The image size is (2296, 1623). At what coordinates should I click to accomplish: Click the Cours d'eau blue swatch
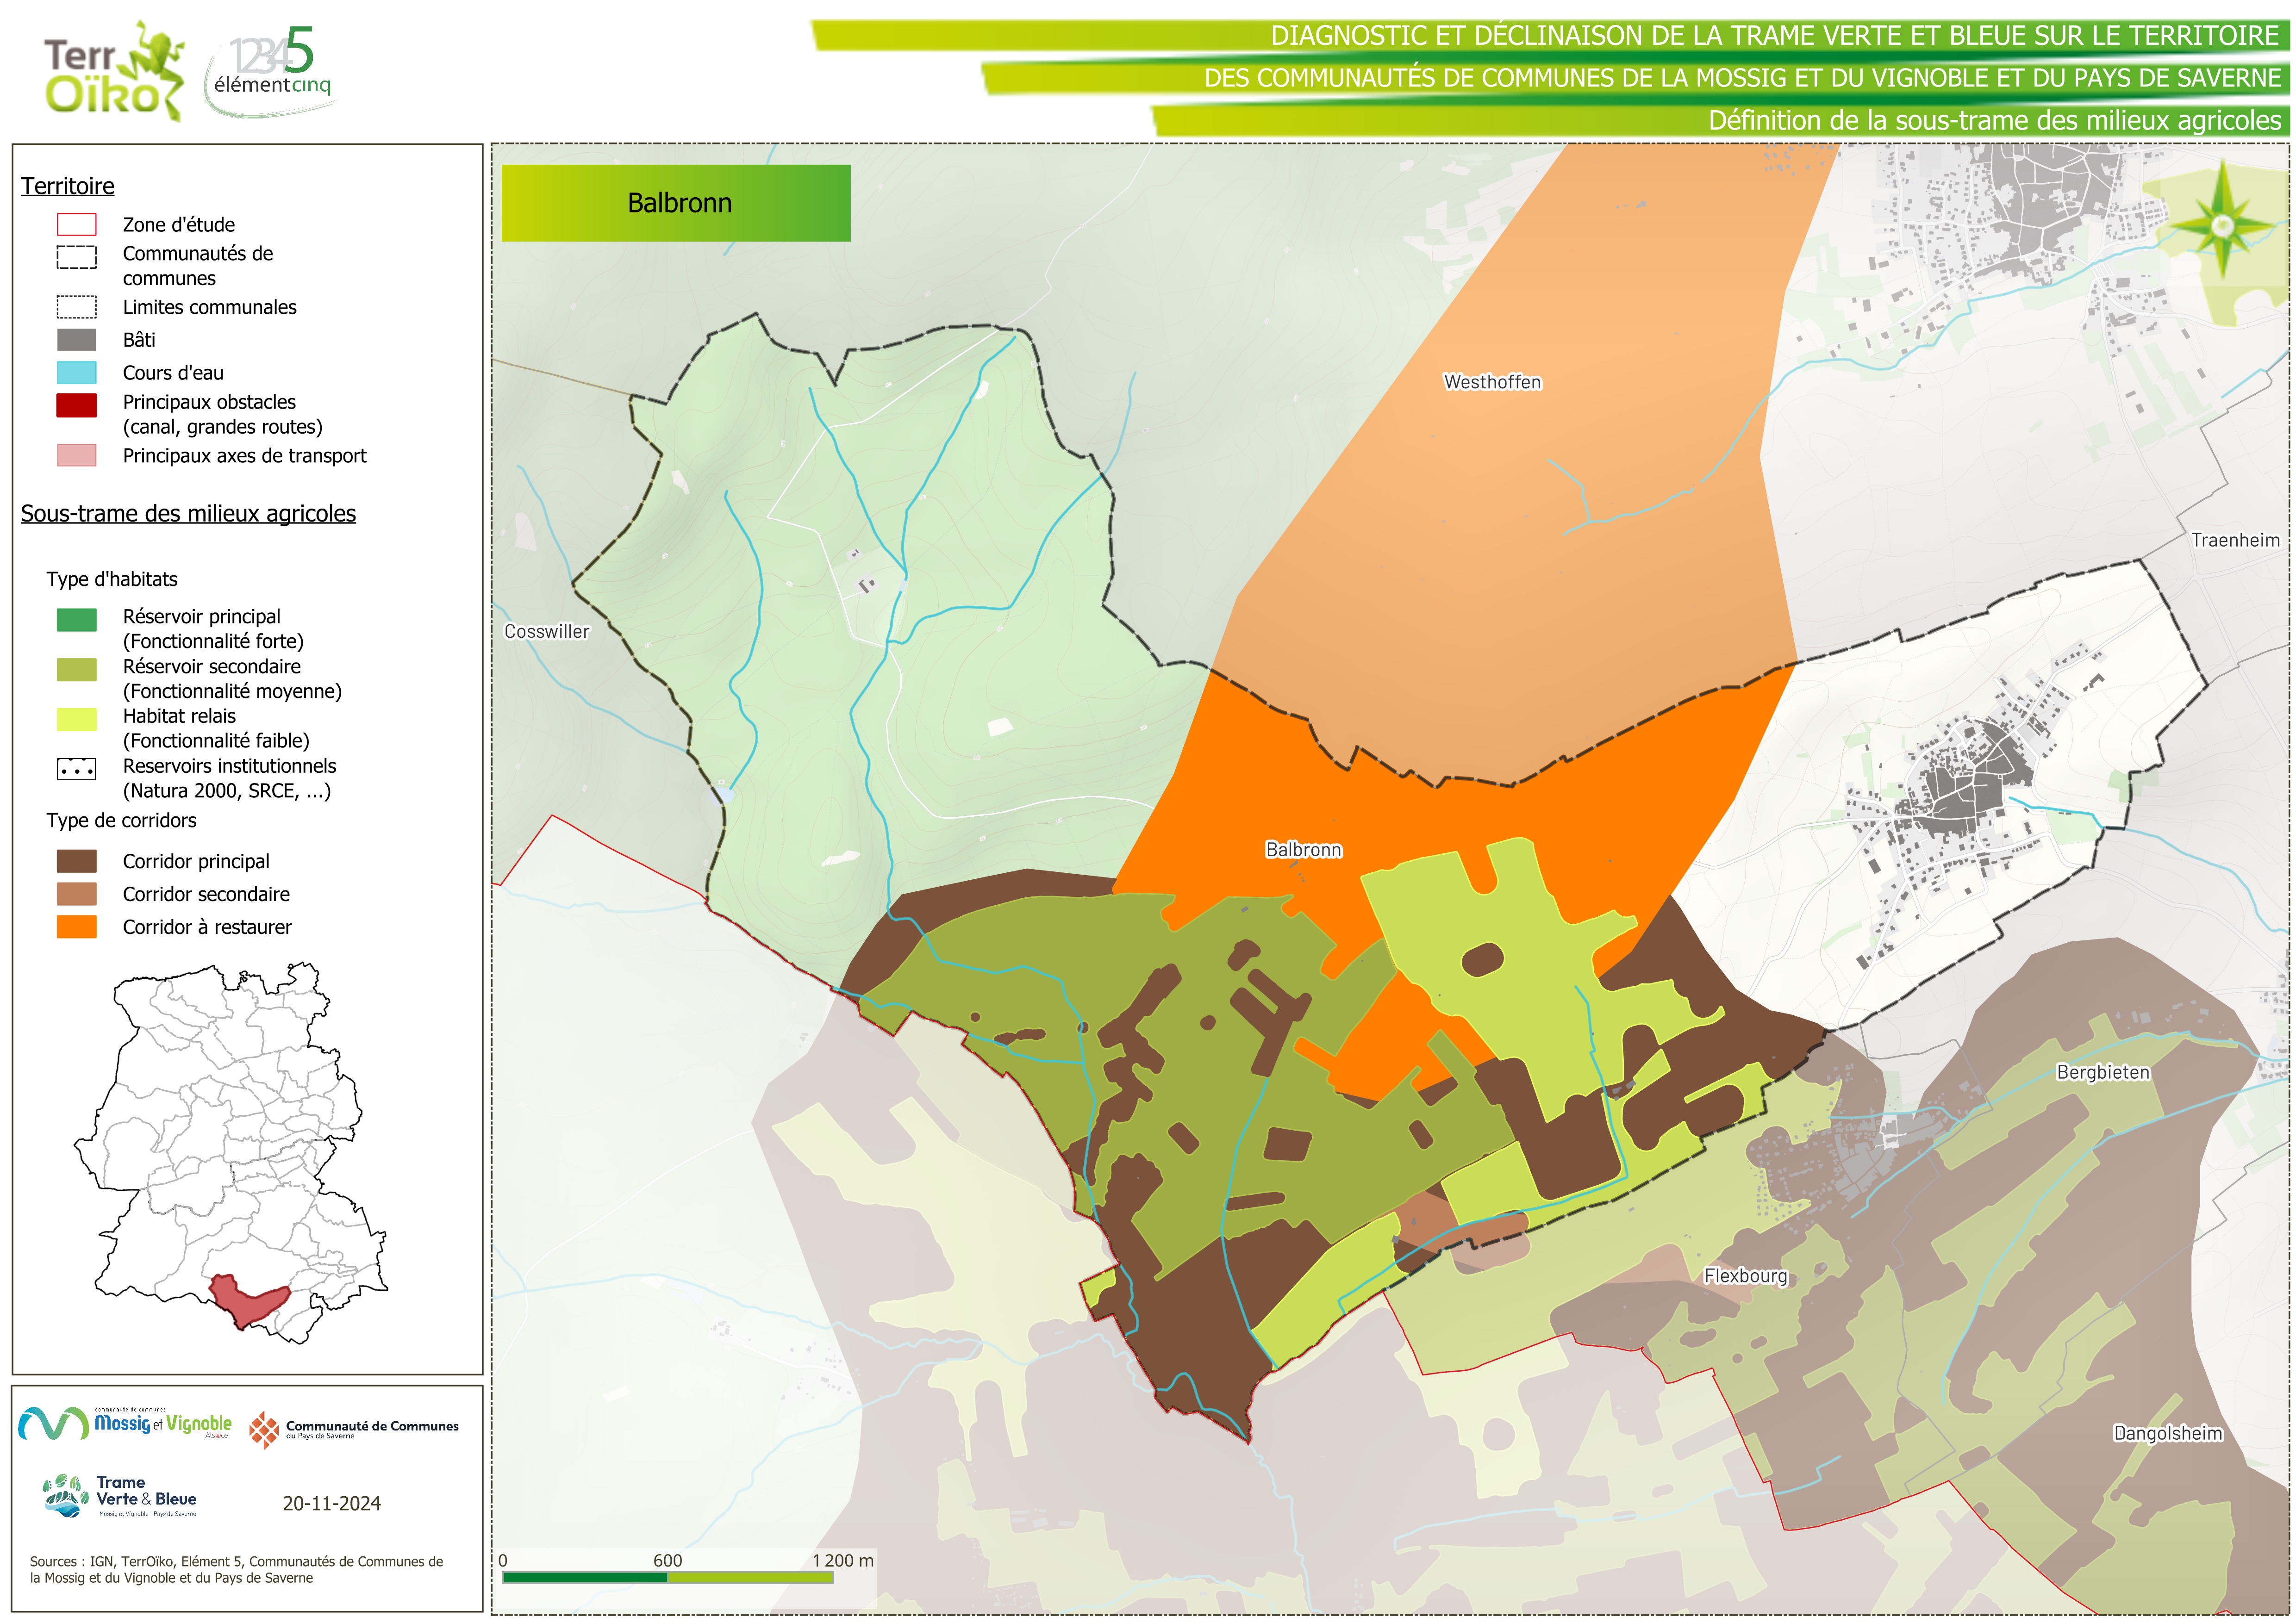77,373
